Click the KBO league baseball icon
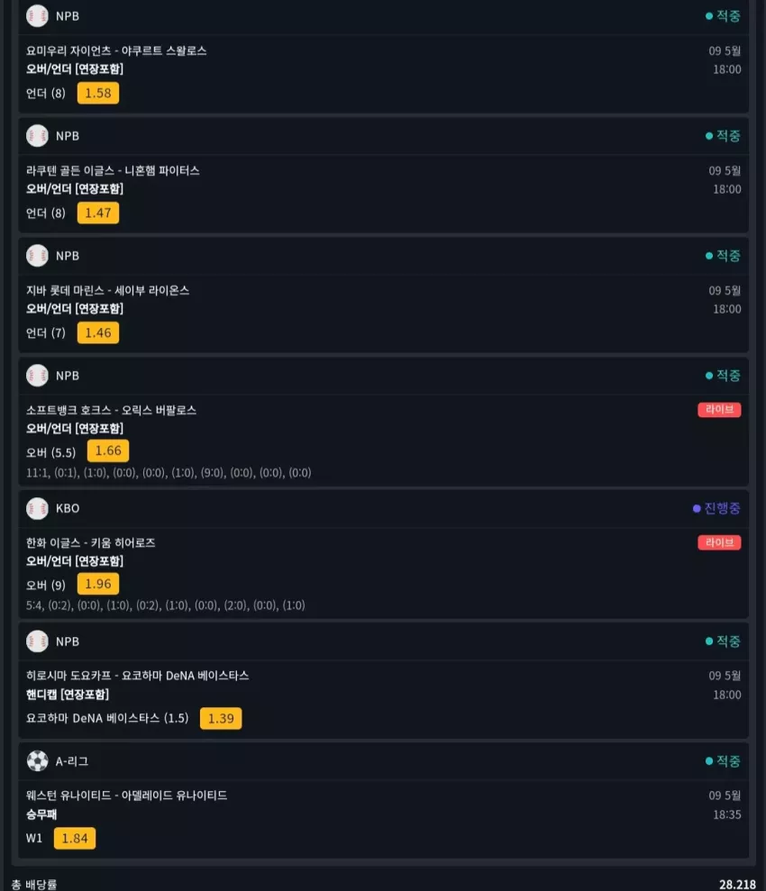Viewport: 766px width, 891px height. pyautogui.click(x=37, y=509)
